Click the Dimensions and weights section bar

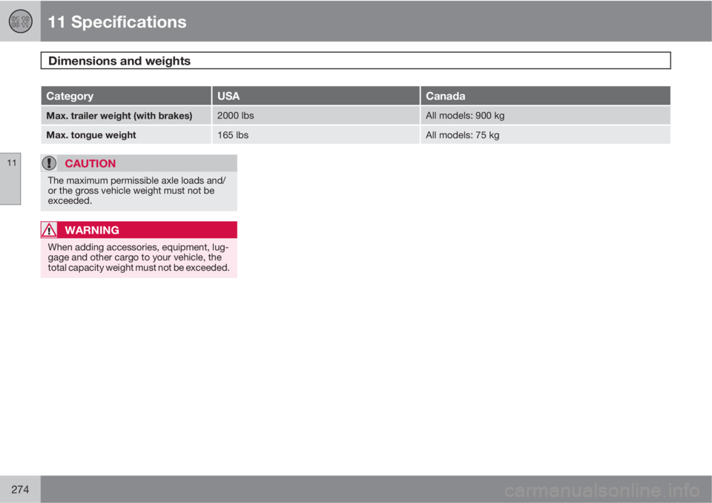pyautogui.click(x=355, y=60)
